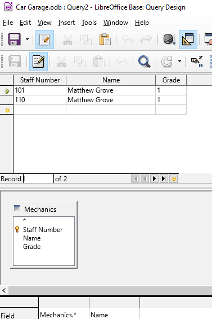Open the File menu
Image resolution: width=212 pixels, height=319 pixels.
tap(8, 23)
